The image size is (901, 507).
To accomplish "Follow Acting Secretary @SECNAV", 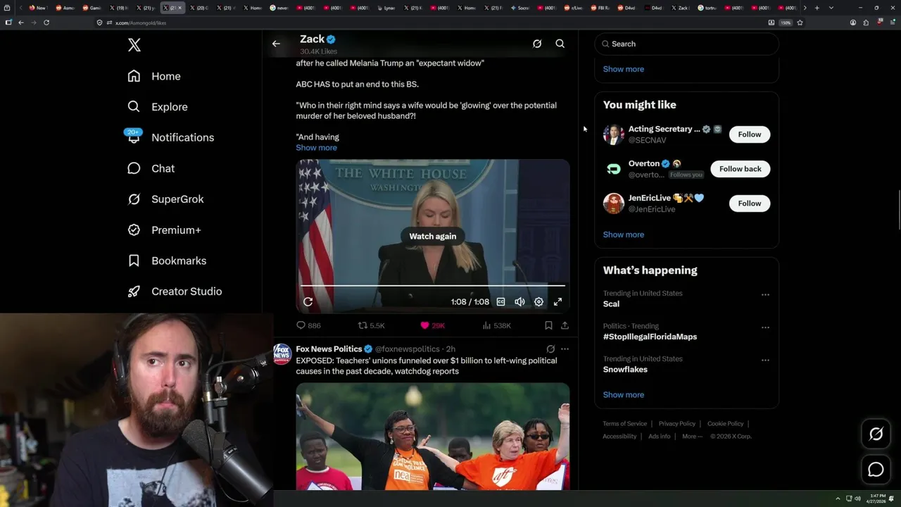I will (x=750, y=134).
